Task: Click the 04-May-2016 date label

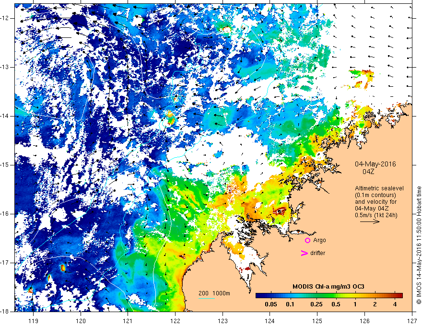Action: pos(375,164)
